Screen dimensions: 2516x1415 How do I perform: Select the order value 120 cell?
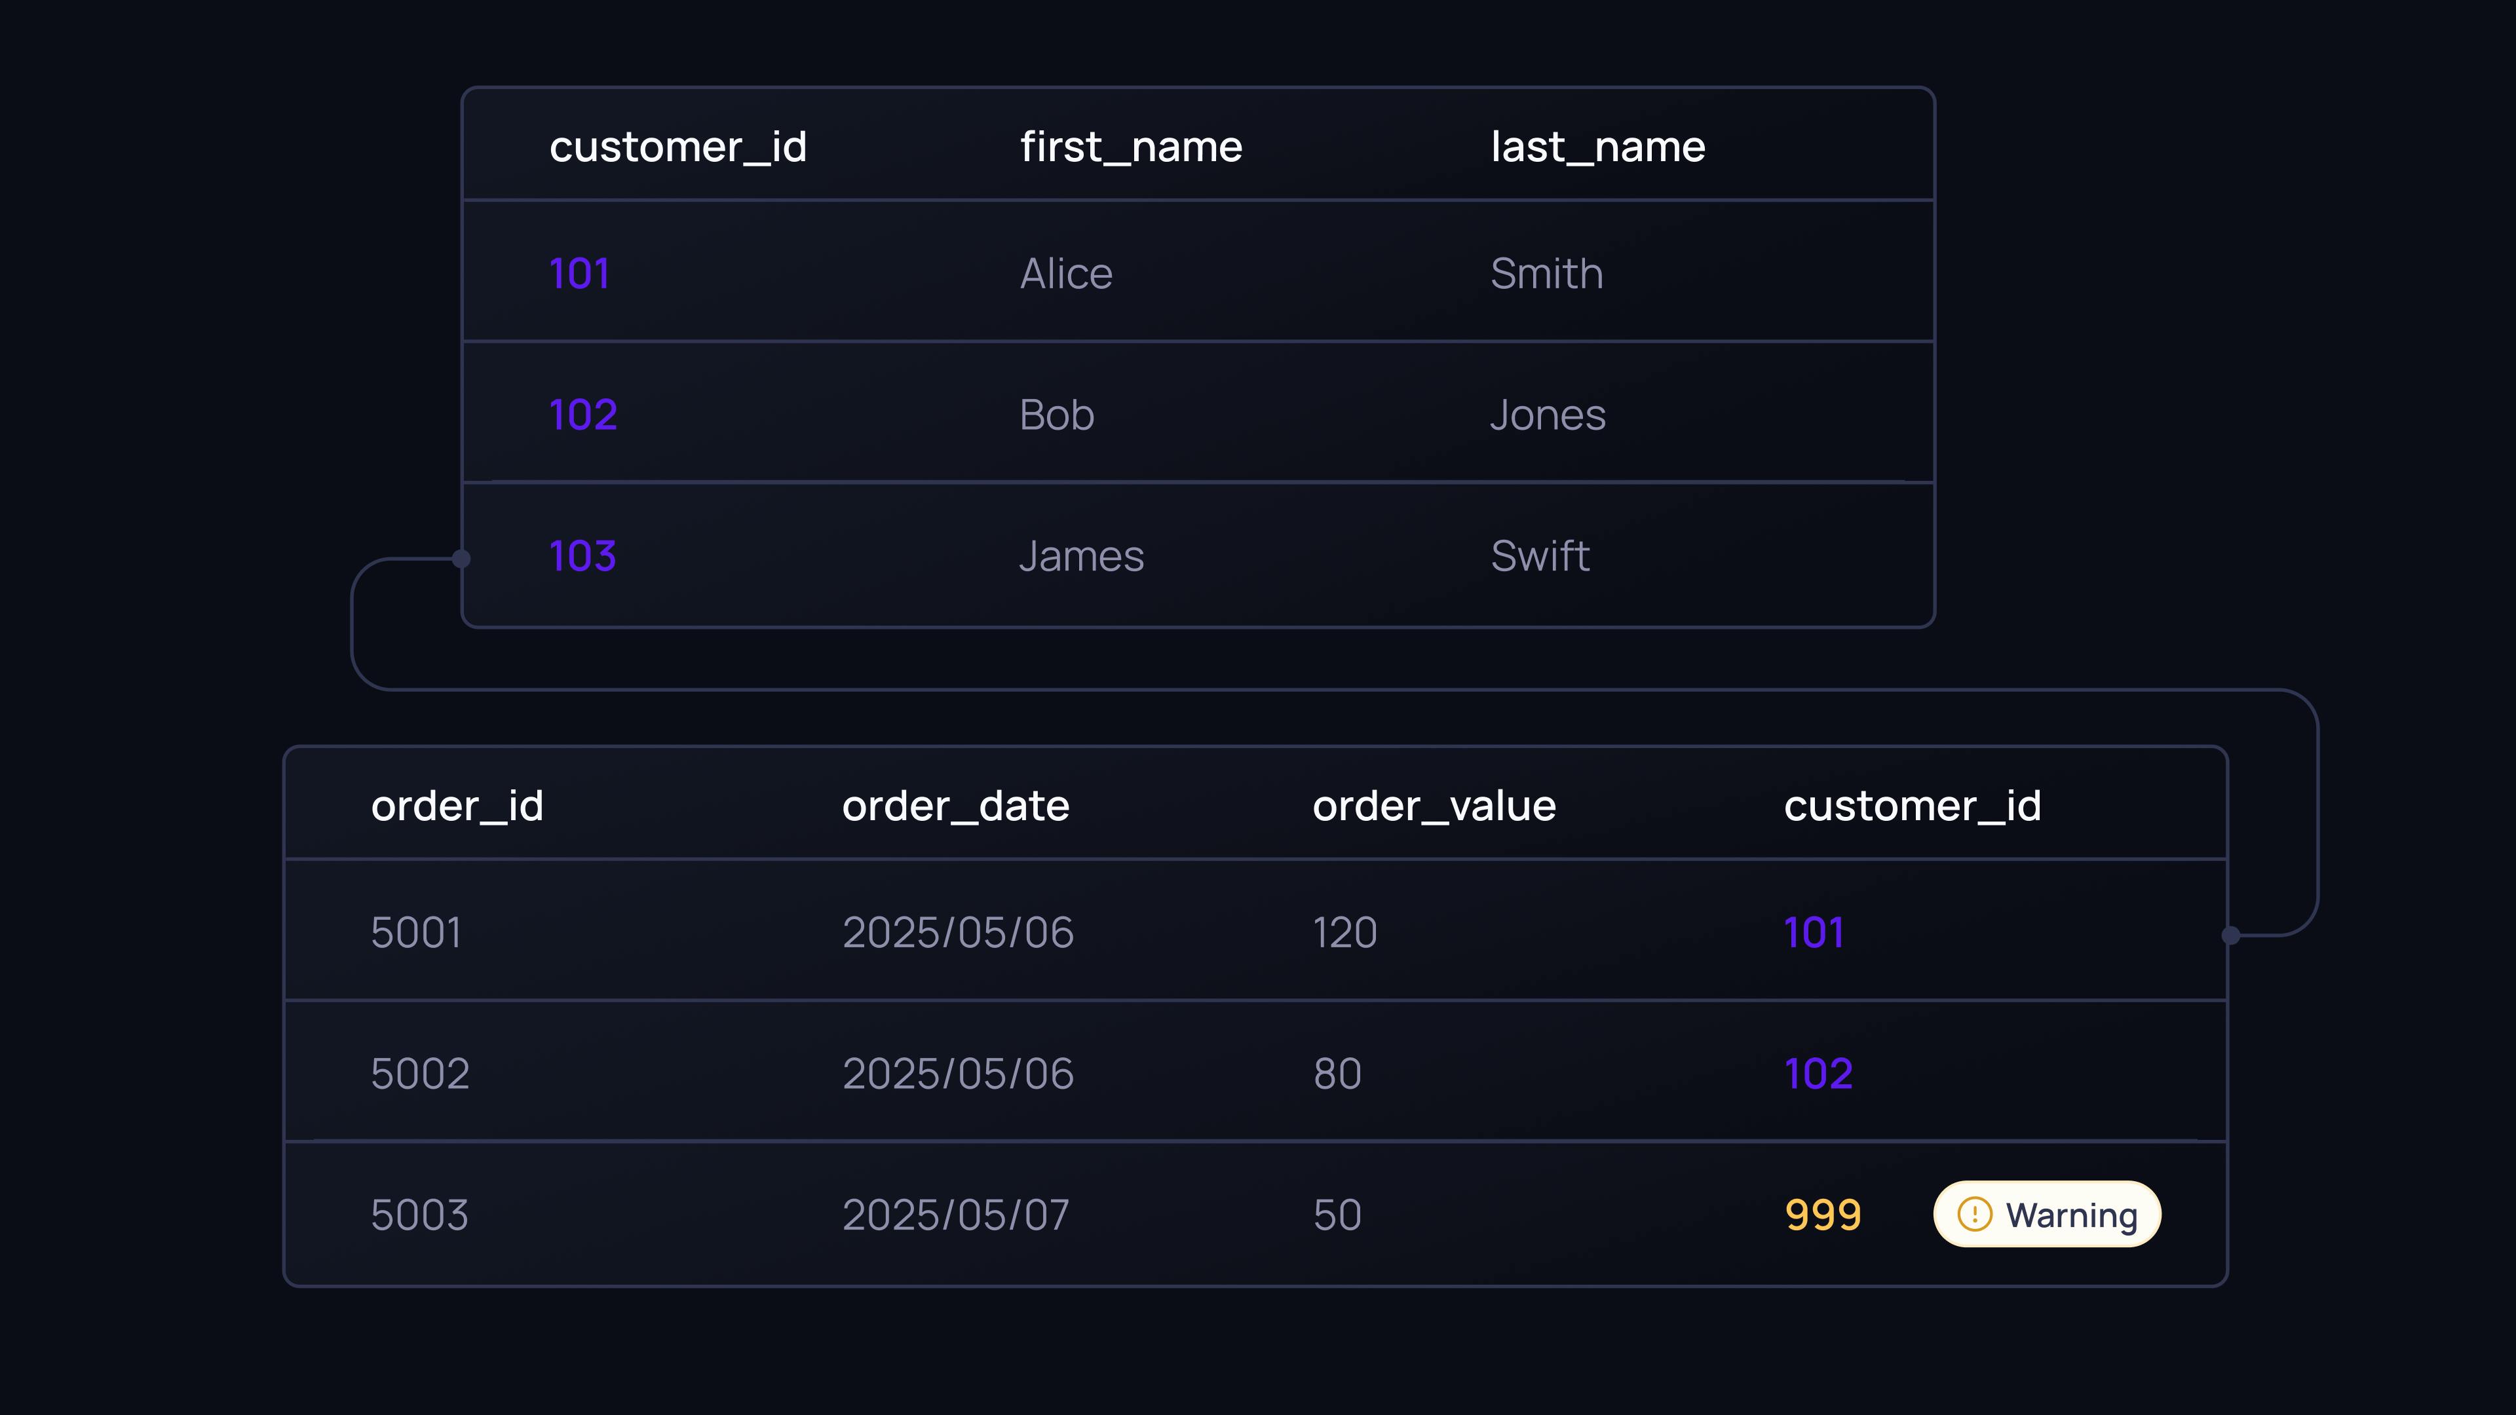point(1345,933)
